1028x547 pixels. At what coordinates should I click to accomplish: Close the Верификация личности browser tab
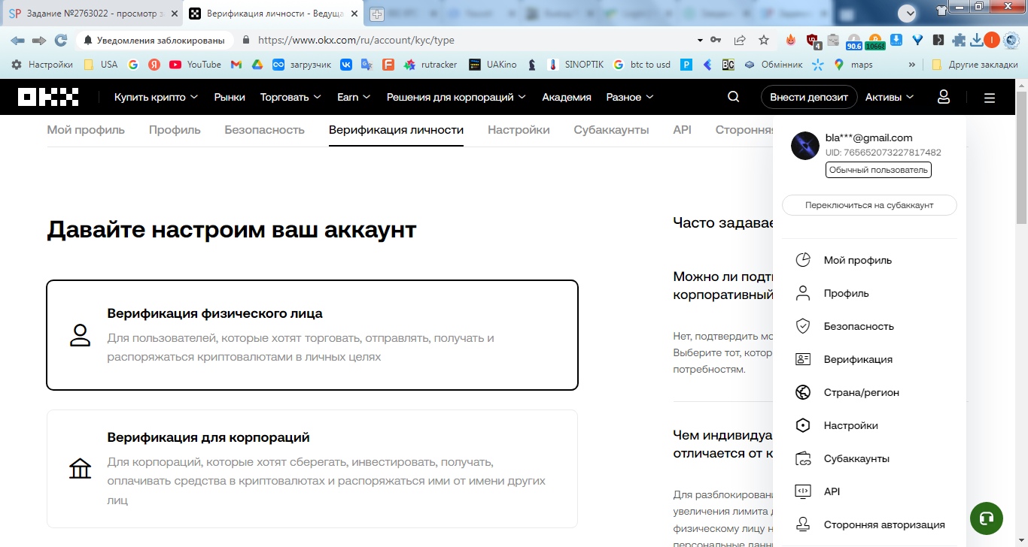tap(353, 14)
